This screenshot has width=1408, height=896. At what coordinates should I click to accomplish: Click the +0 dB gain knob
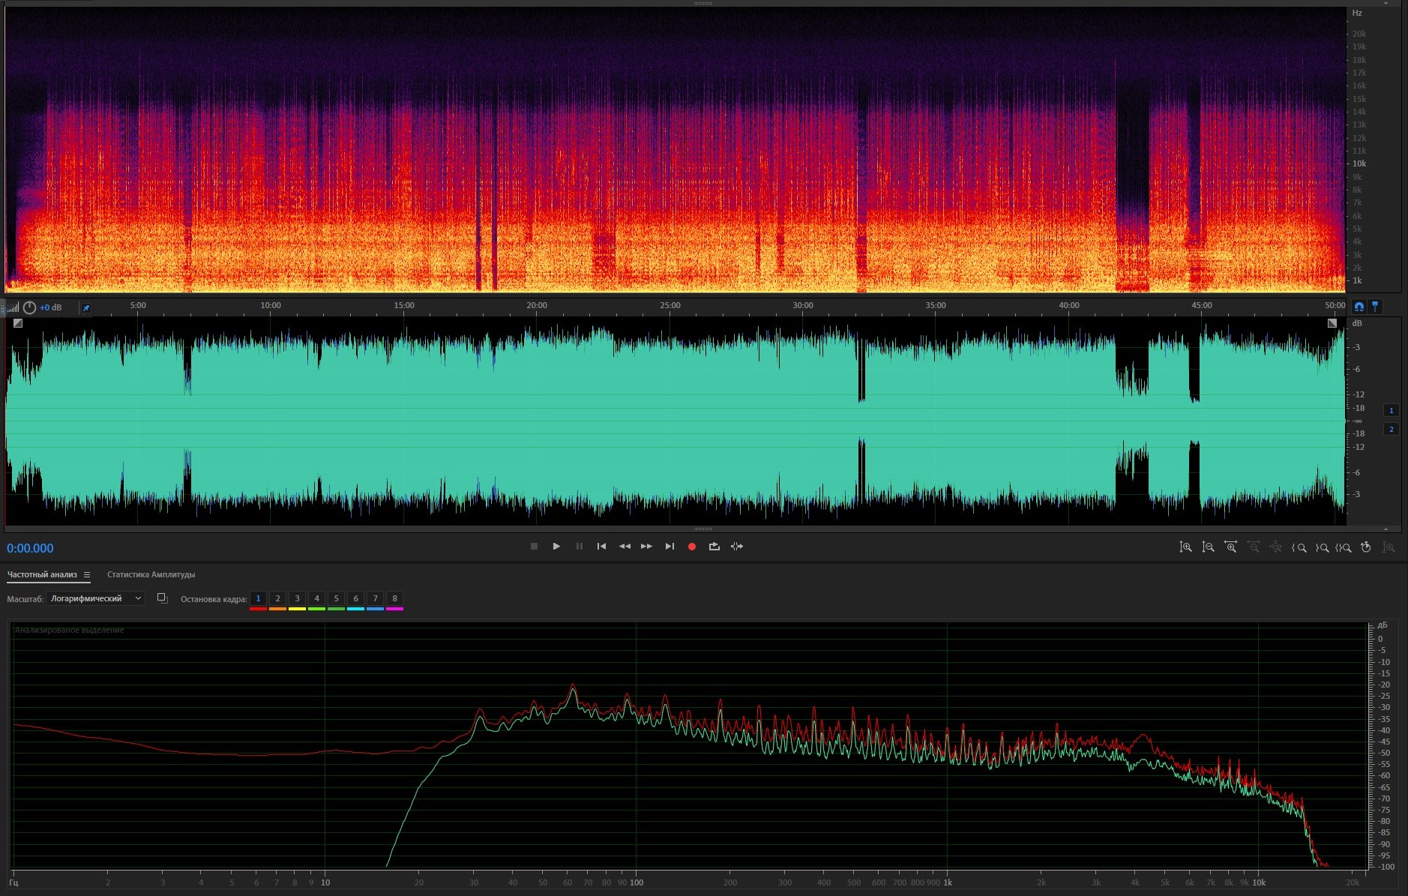(30, 307)
